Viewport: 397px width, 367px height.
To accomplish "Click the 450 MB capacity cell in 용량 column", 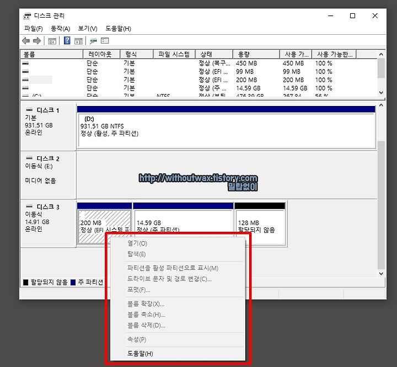I will pos(246,63).
